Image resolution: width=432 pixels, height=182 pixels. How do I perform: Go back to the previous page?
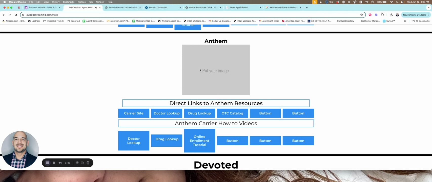click(4, 15)
